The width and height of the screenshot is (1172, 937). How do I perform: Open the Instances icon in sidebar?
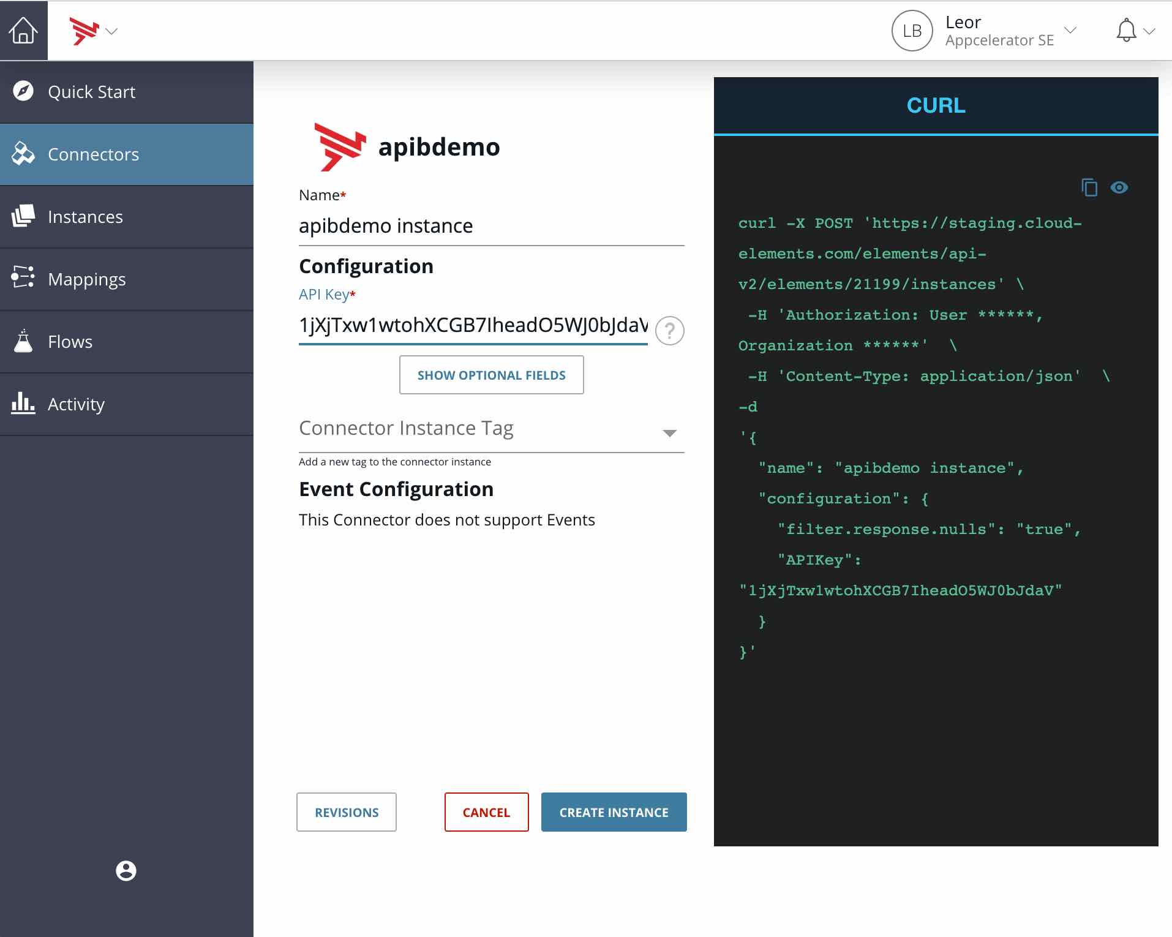click(23, 216)
